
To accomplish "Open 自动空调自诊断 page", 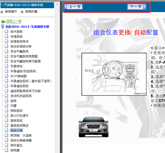I will (x=21, y=46).
